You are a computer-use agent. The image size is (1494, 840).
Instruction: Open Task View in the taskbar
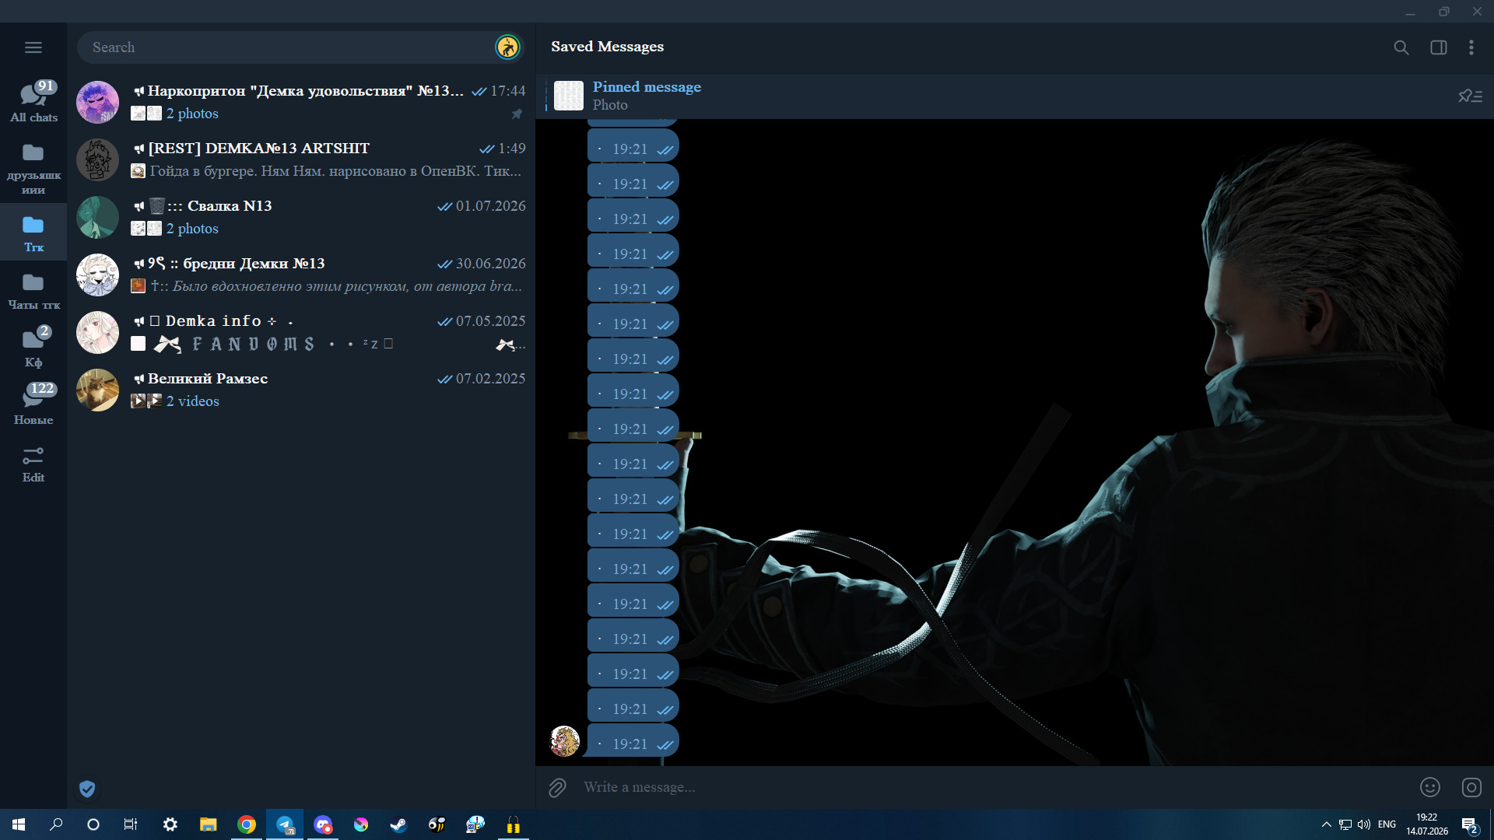click(x=131, y=824)
